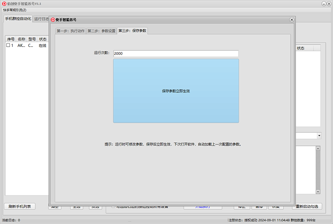333x224 pixels.
Task: Click the 群控数量: 999台 status text
Action: 303,220
